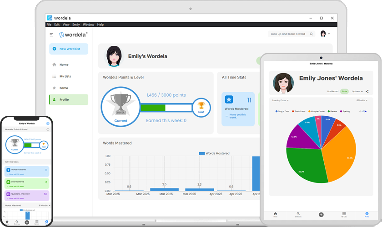Collapse the sidebar with the hamburger icon
The width and height of the screenshot is (382, 227).
tap(51, 35)
